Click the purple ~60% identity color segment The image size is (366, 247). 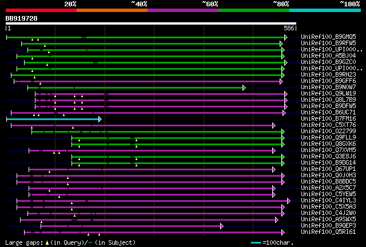coord(183,10)
